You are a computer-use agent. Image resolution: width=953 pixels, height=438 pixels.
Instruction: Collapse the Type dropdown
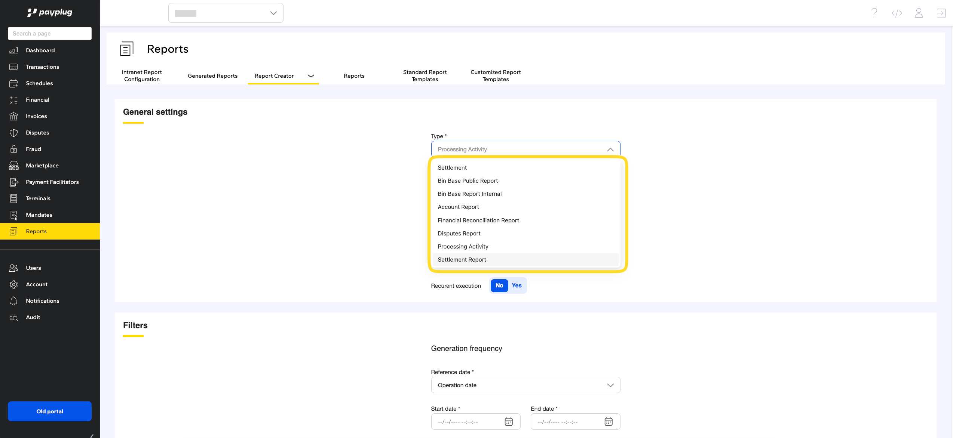coord(610,149)
